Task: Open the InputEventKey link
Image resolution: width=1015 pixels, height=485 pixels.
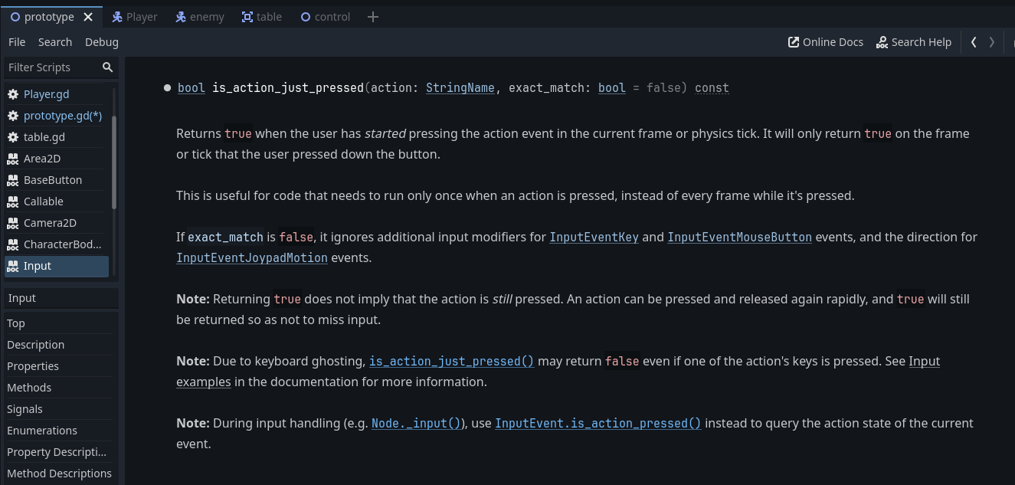Action: pos(594,238)
